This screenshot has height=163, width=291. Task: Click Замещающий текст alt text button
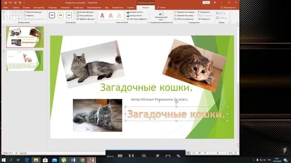[161, 15]
